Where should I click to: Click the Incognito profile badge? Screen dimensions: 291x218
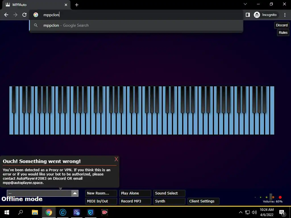tap(265, 15)
